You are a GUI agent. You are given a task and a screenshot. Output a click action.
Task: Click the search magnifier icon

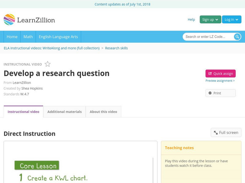pyautogui.click(x=237, y=37)
